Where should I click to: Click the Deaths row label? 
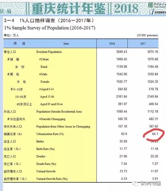tap(41, 156)
